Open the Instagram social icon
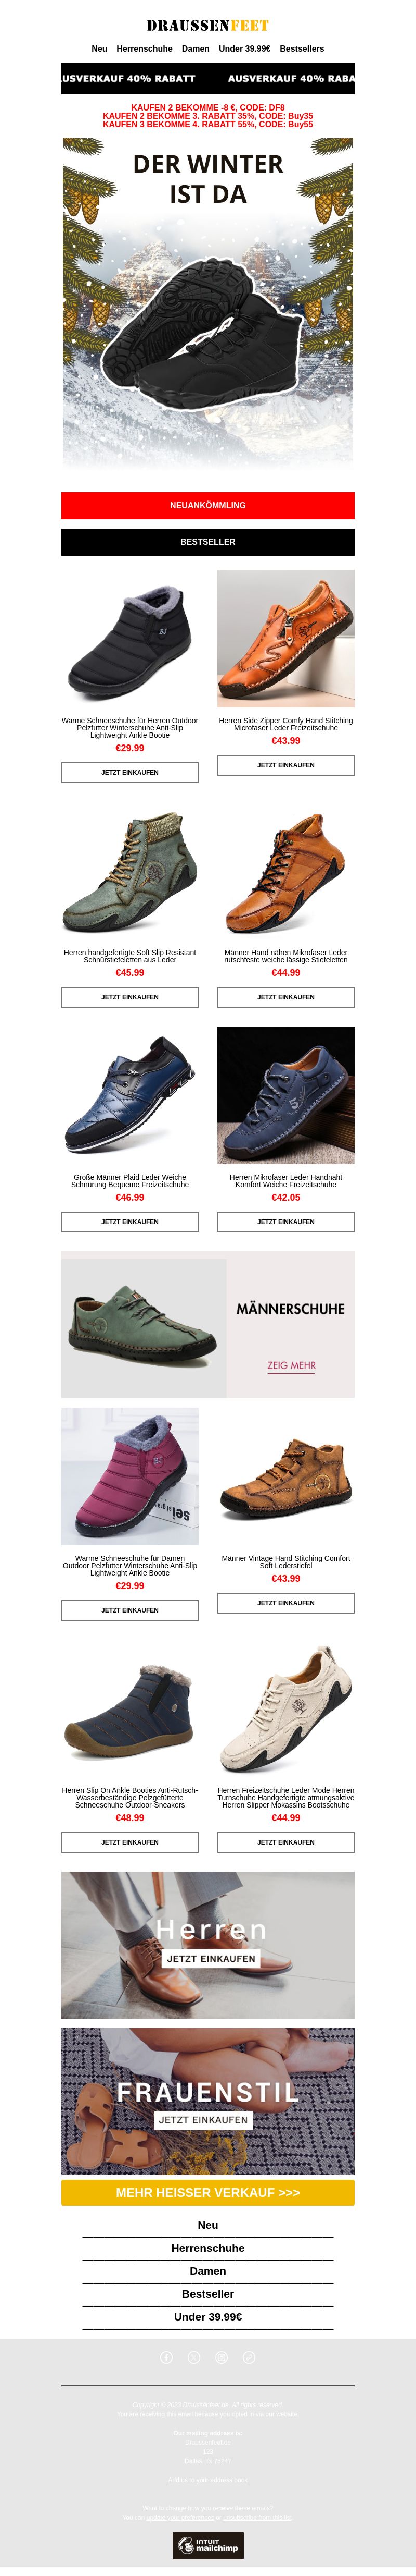Screen dimensions: 416x2576 222,2357
